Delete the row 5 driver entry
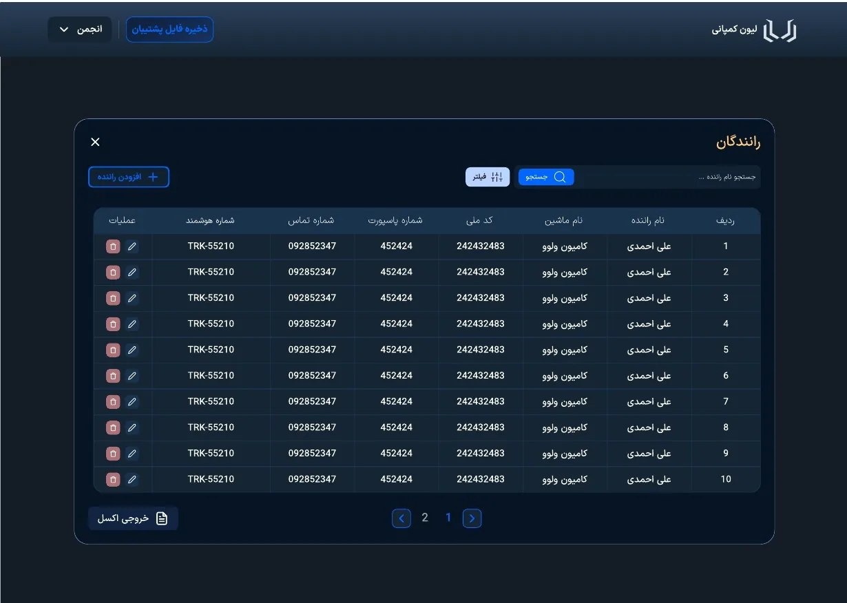The width and height of the screenshot is (847, 603). pos(113,350)
